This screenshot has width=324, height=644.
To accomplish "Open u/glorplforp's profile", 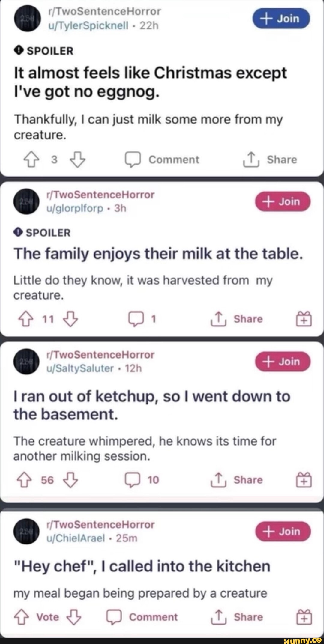I will (x=75, y=208).
